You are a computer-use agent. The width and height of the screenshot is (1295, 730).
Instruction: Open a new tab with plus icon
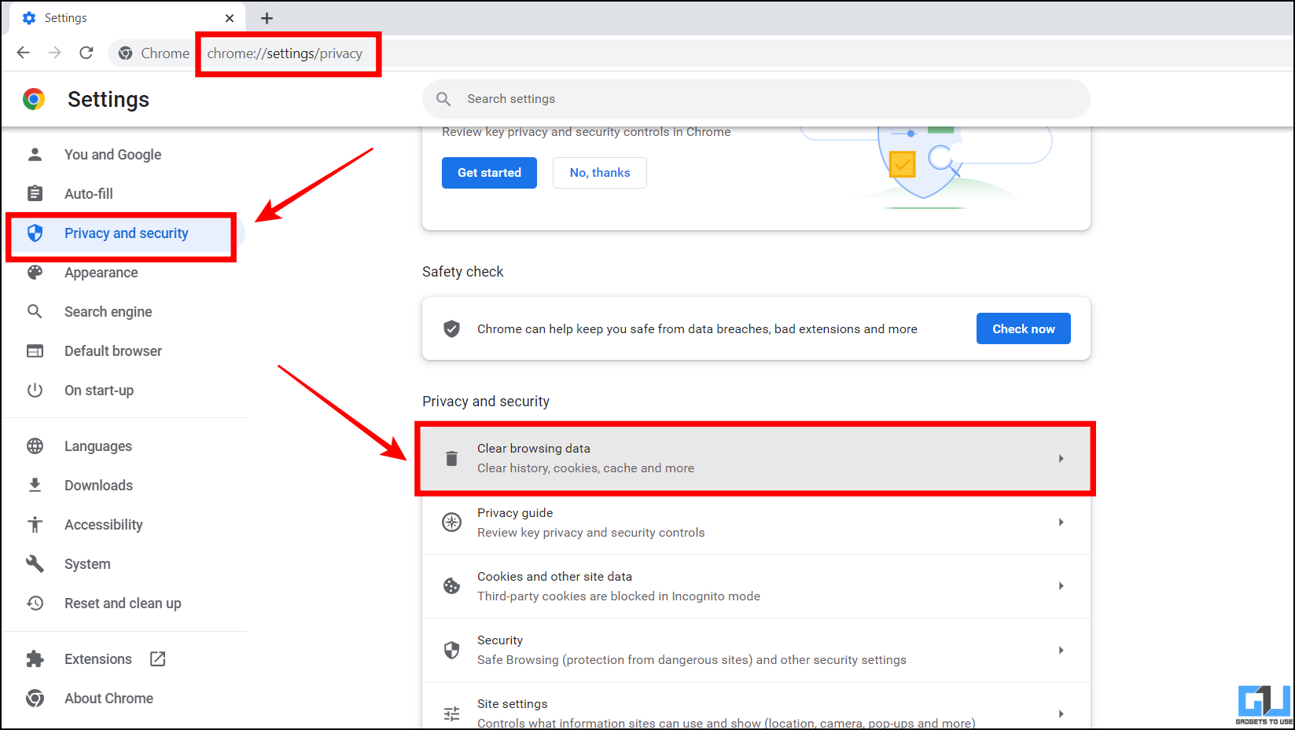pos(267,18)
